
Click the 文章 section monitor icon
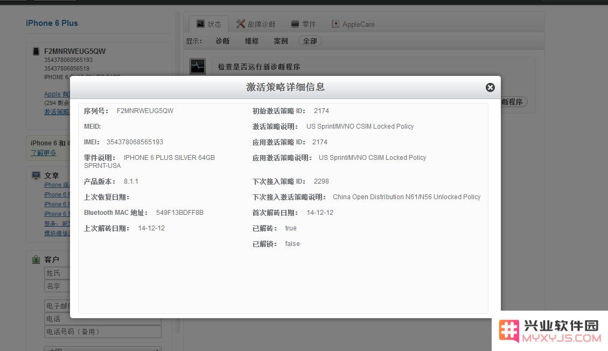pyautogui.click(x=36, y=175)
